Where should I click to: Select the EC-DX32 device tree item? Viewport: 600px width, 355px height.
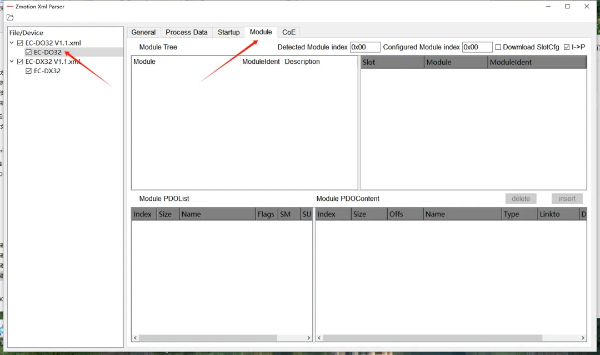pos(47,70)
